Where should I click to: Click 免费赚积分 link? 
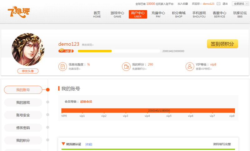coord(139,69)
